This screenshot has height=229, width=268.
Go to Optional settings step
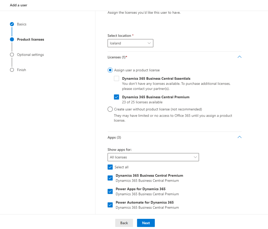click(30, 55)
